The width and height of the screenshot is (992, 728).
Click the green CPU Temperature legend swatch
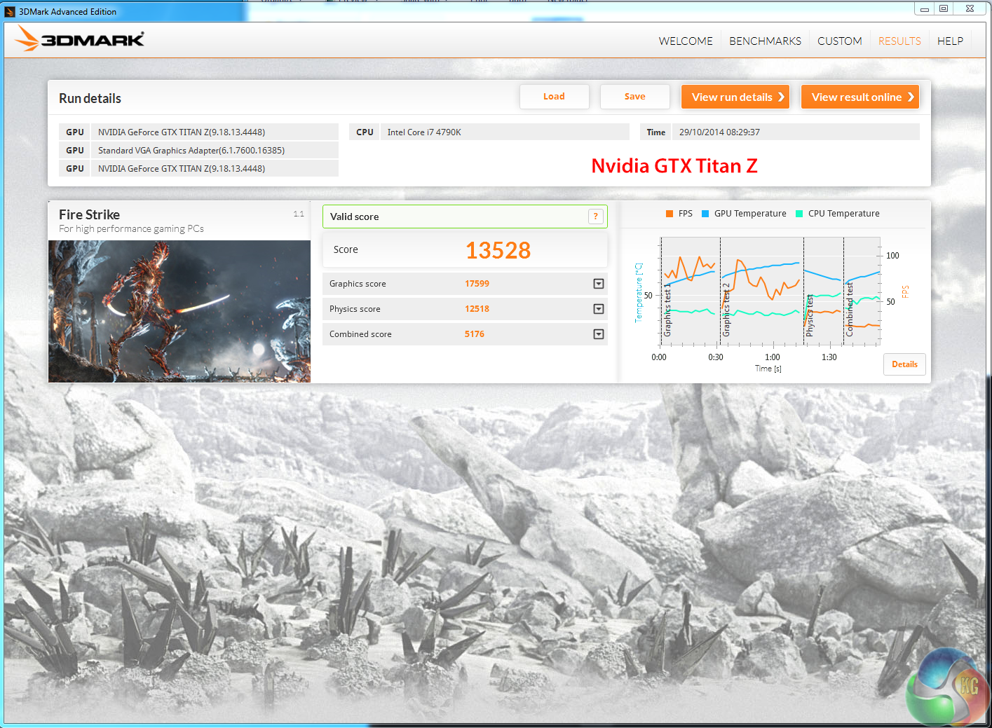coord(799,214)
